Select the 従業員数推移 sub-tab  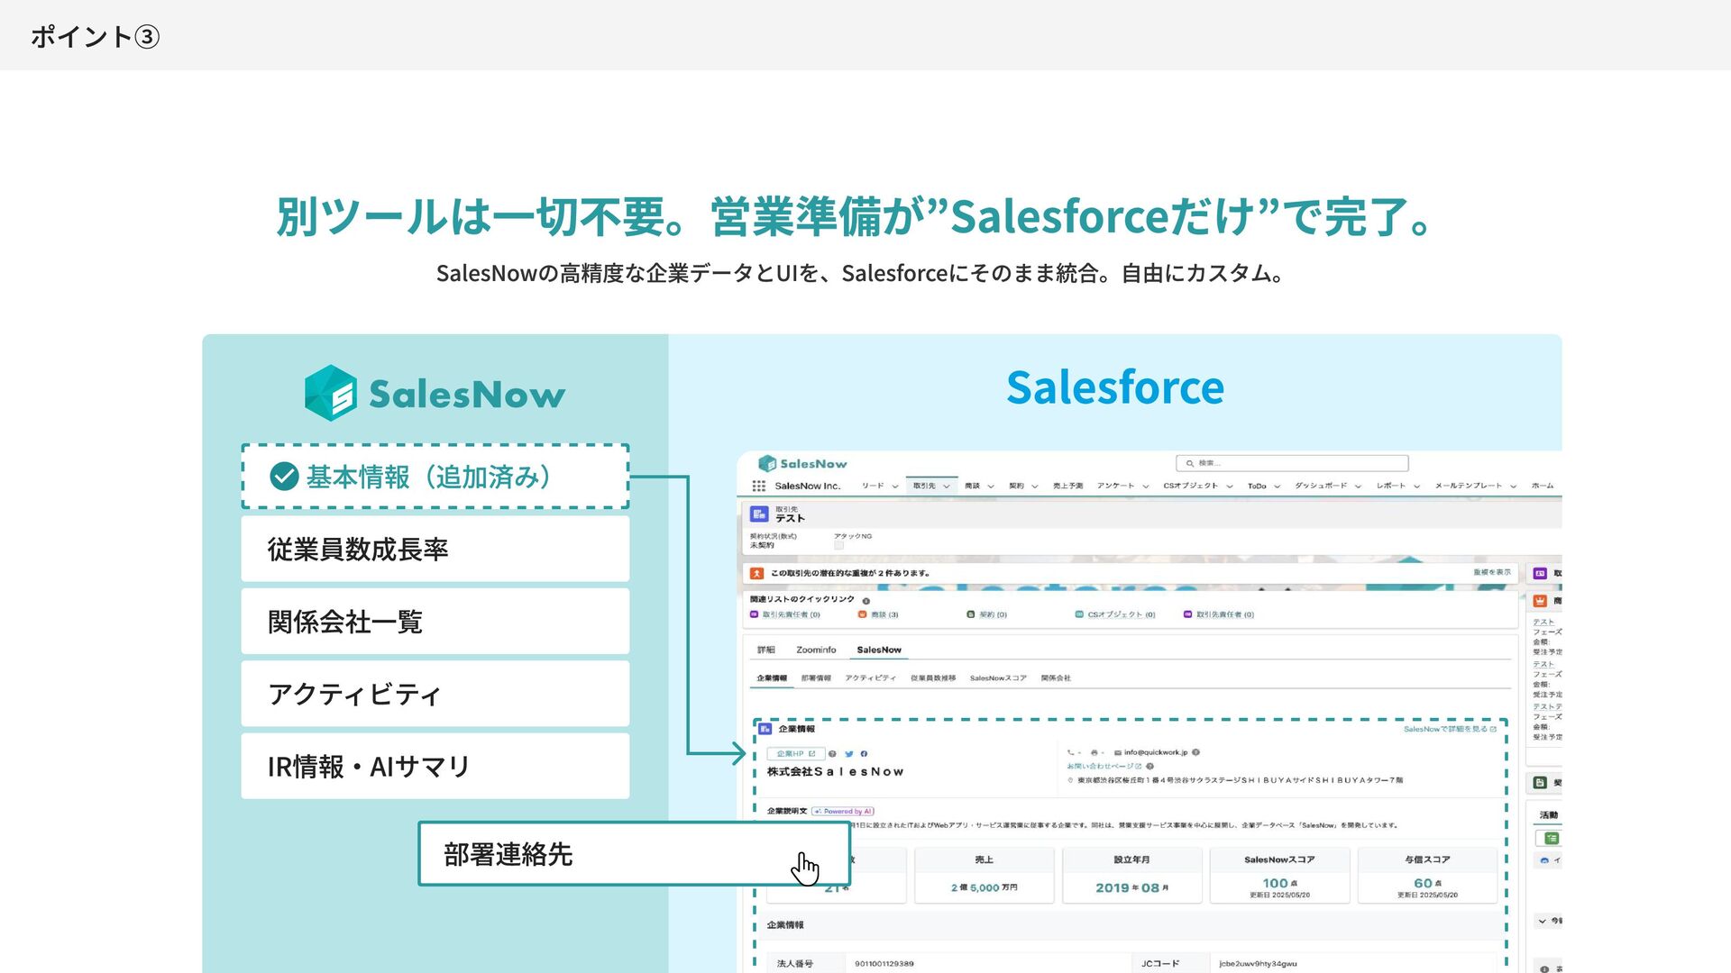933,678
